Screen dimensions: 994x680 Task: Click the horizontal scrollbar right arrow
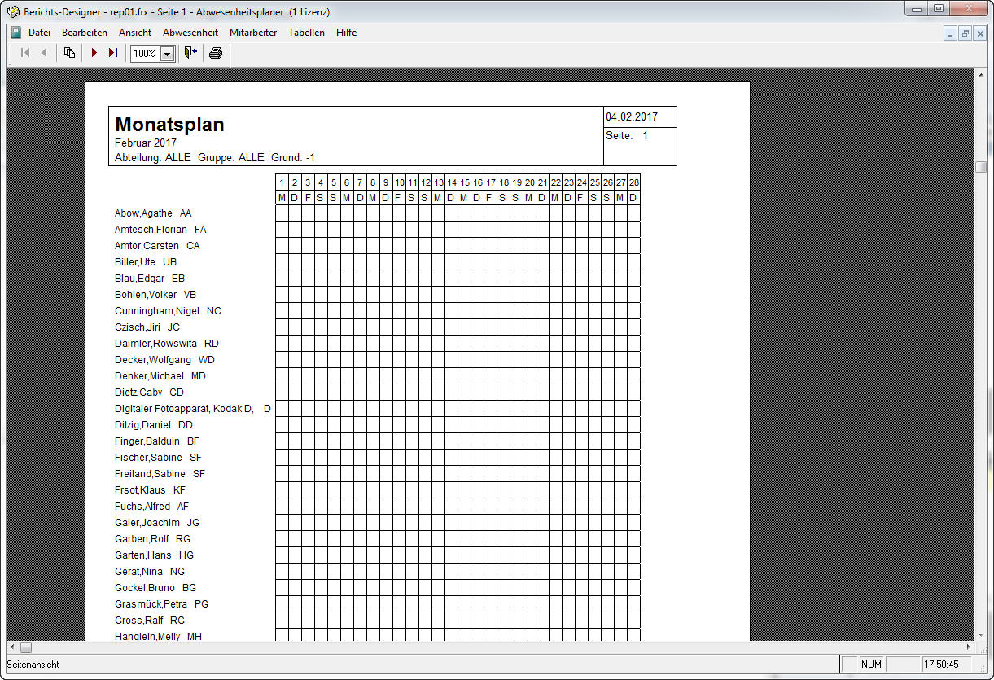968,647
